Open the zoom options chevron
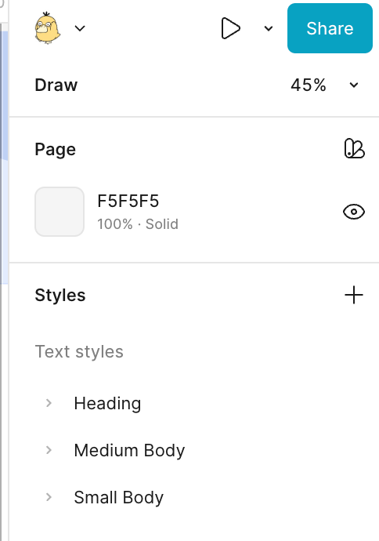The width and height of the screenshot is (379, 541). click(x=354, y=85)
